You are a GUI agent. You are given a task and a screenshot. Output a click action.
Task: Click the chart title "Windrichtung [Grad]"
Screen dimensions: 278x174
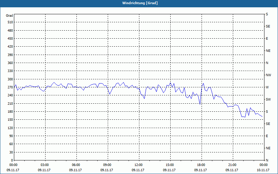tap(140, 3)
